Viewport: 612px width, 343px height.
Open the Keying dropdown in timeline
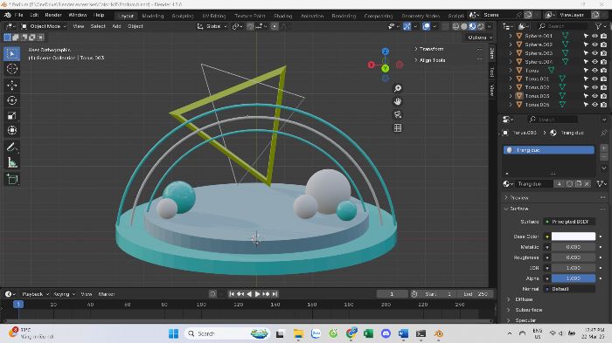click(64, 294)
